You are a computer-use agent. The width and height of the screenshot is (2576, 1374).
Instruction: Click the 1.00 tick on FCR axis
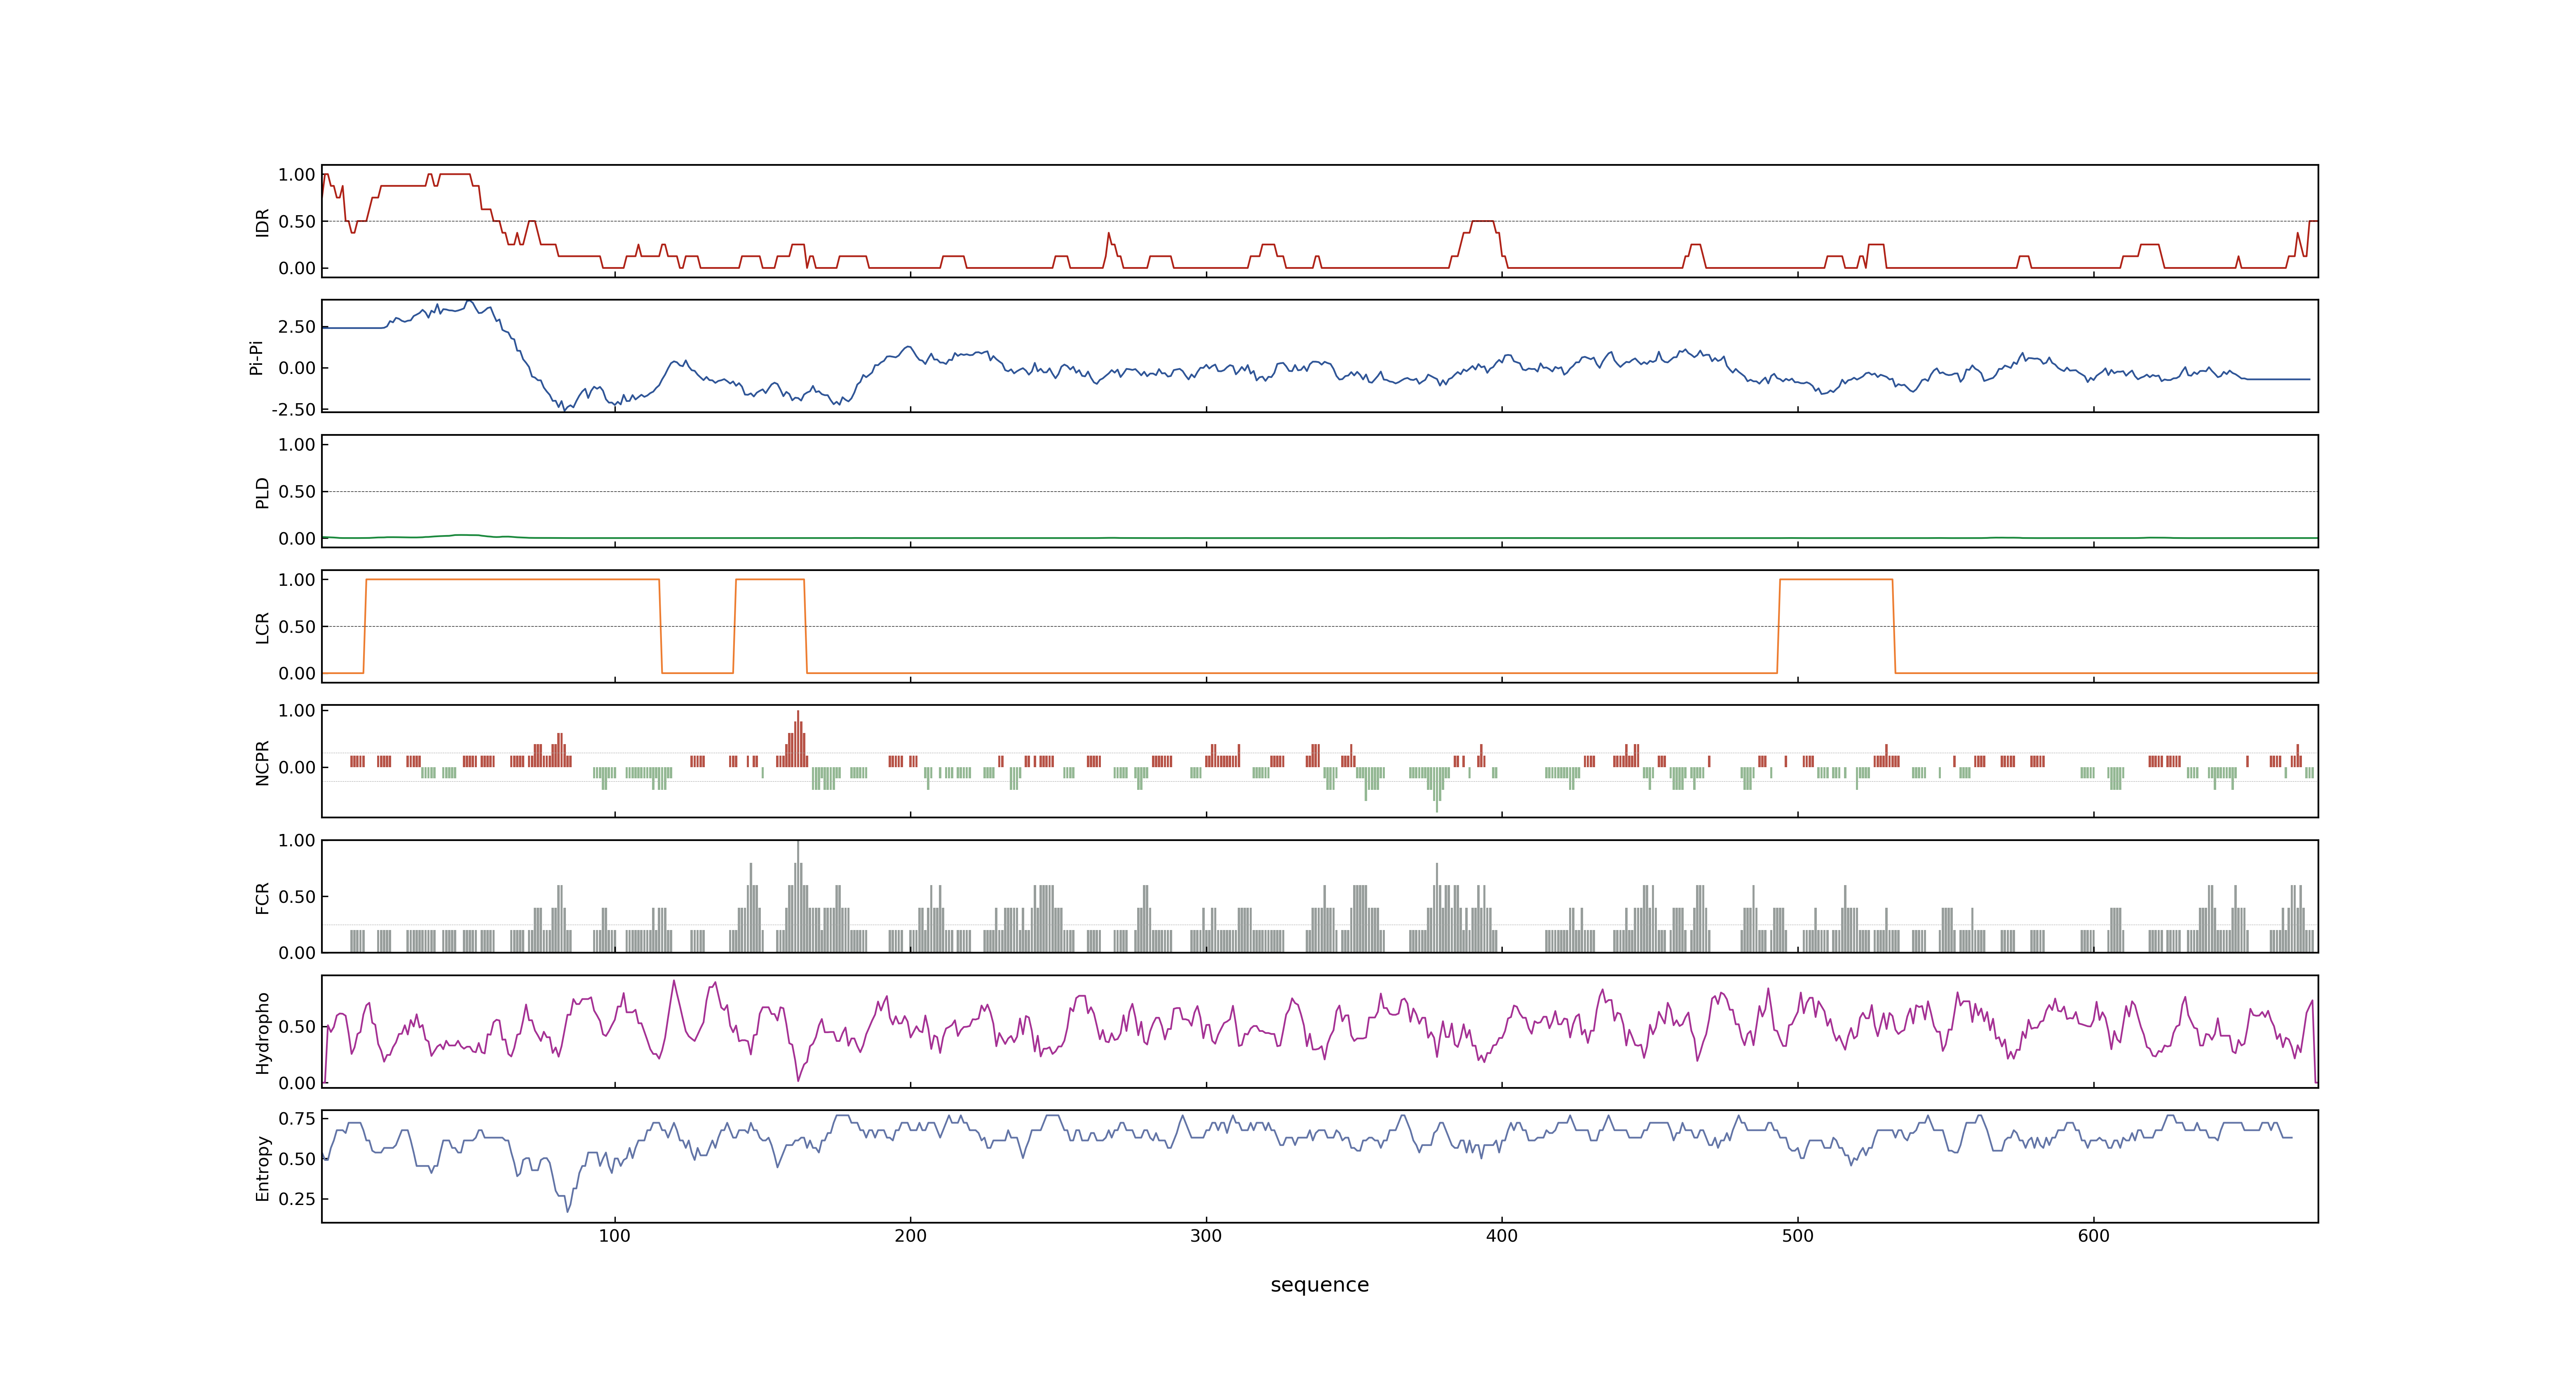tap(297, 841)
